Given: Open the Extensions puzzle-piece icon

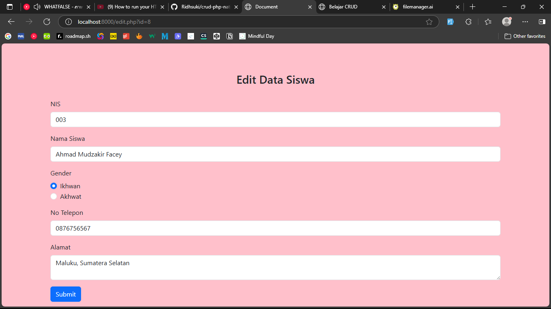Looking at the screenshot, I should tap(468, 22).
